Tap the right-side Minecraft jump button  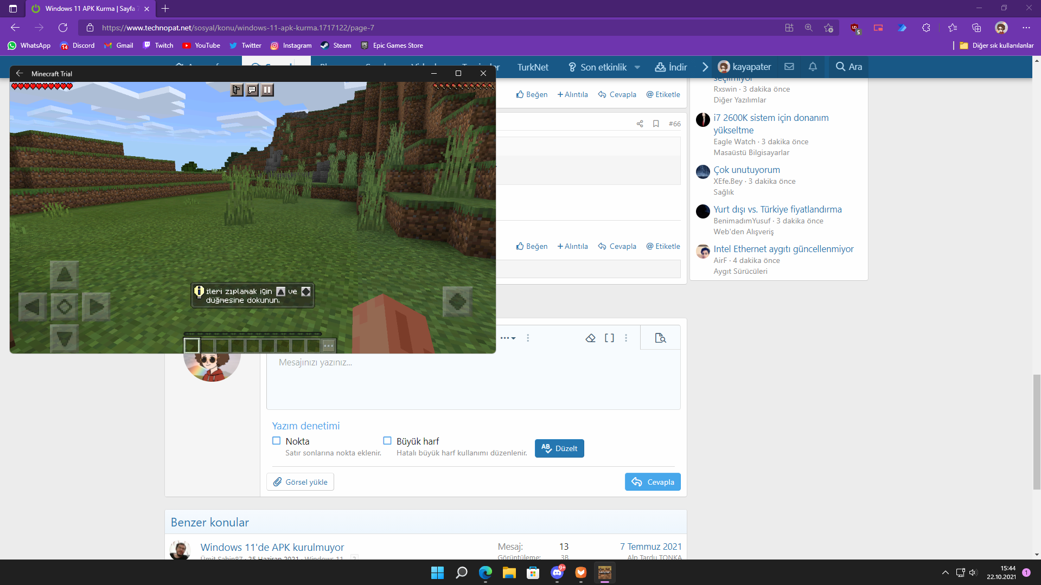click(x=457, y=301)
